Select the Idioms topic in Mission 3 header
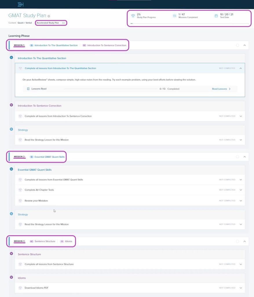Viewport: 254px width, 297px height. click(69, 241)
